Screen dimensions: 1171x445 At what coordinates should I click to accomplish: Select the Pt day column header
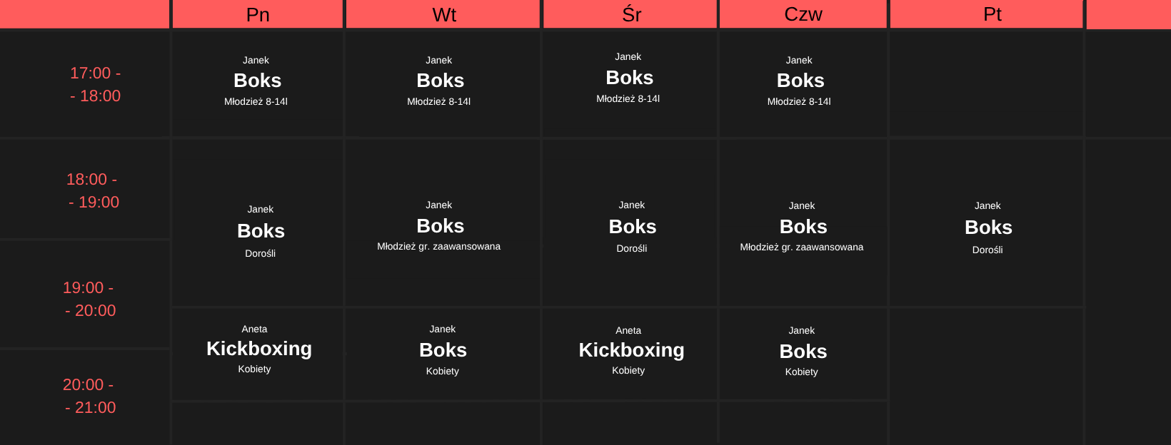(x=992, y=14)
